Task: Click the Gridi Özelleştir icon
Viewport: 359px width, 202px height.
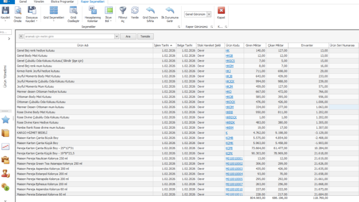Action: click(73, 11)
